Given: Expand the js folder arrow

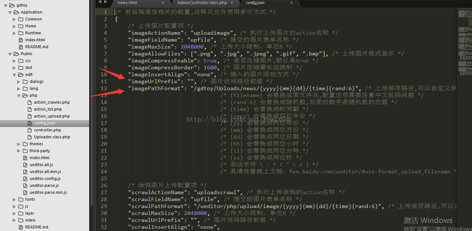Looking at the screenshot, I should 14,206.
